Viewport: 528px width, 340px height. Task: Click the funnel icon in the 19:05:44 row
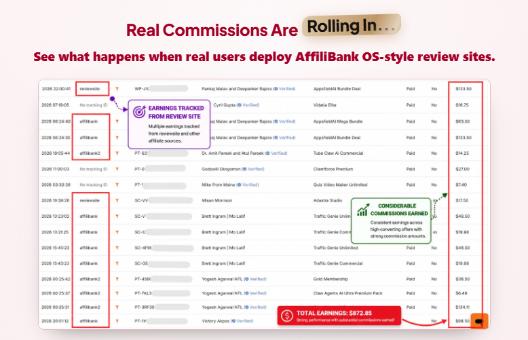pyautogui.click(x=117, y=153)
